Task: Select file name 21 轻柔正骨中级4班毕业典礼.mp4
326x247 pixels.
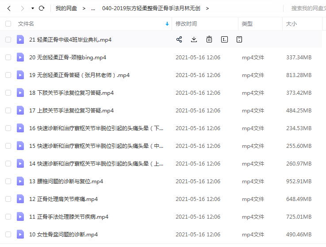Action: 70,39
